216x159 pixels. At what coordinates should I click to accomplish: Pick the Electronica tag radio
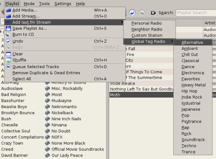(193, 73)
